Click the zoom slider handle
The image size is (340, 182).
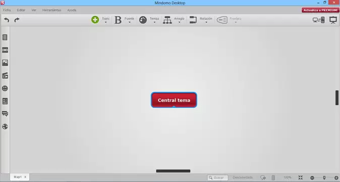[324, 177]
